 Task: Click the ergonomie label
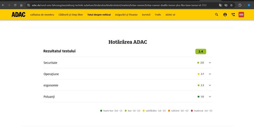[x=51, y=85]
